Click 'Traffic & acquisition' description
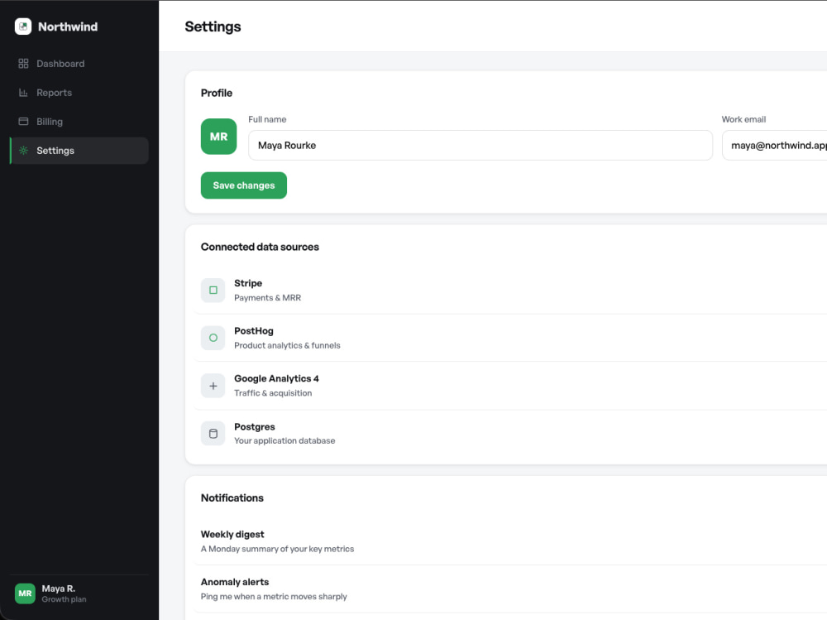Image resolution: width=827 pixels, height=620 pixels. pos(273,393)
